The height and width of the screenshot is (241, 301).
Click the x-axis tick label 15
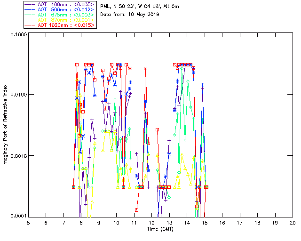pyautogui.click(x=204, y=222)
